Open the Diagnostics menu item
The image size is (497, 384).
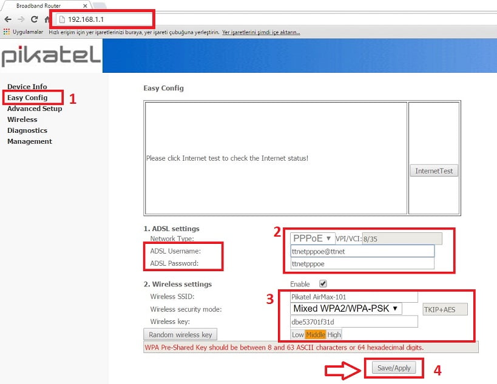tap(27, 130)
